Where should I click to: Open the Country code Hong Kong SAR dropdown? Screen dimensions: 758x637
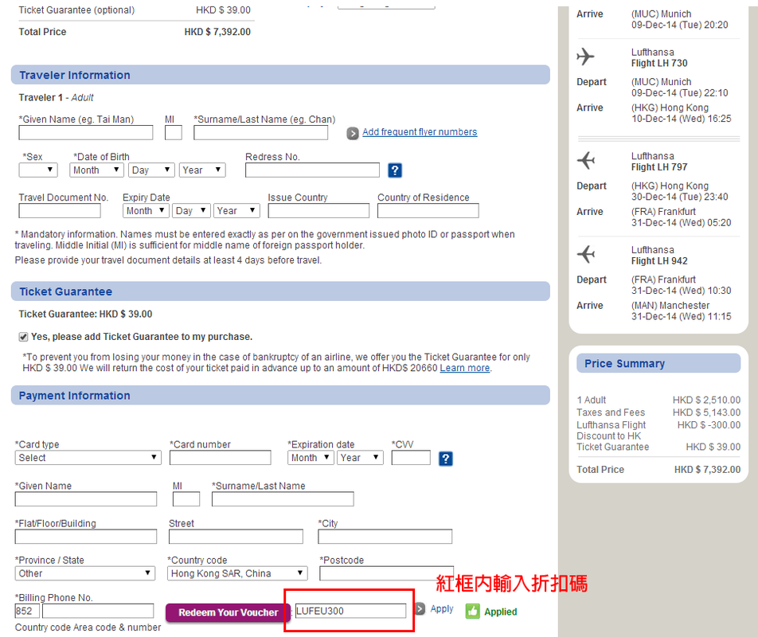(x=237, y=573)
